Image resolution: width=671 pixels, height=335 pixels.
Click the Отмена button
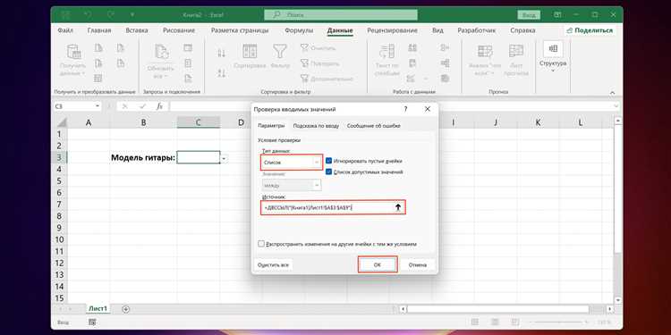pyautogui.click(x=417, y=265)
